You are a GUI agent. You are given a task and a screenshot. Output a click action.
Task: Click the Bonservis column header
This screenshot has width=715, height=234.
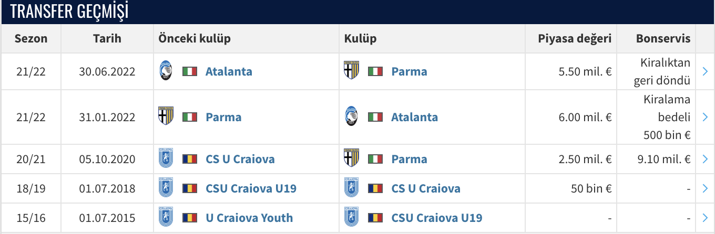(663, 38)
